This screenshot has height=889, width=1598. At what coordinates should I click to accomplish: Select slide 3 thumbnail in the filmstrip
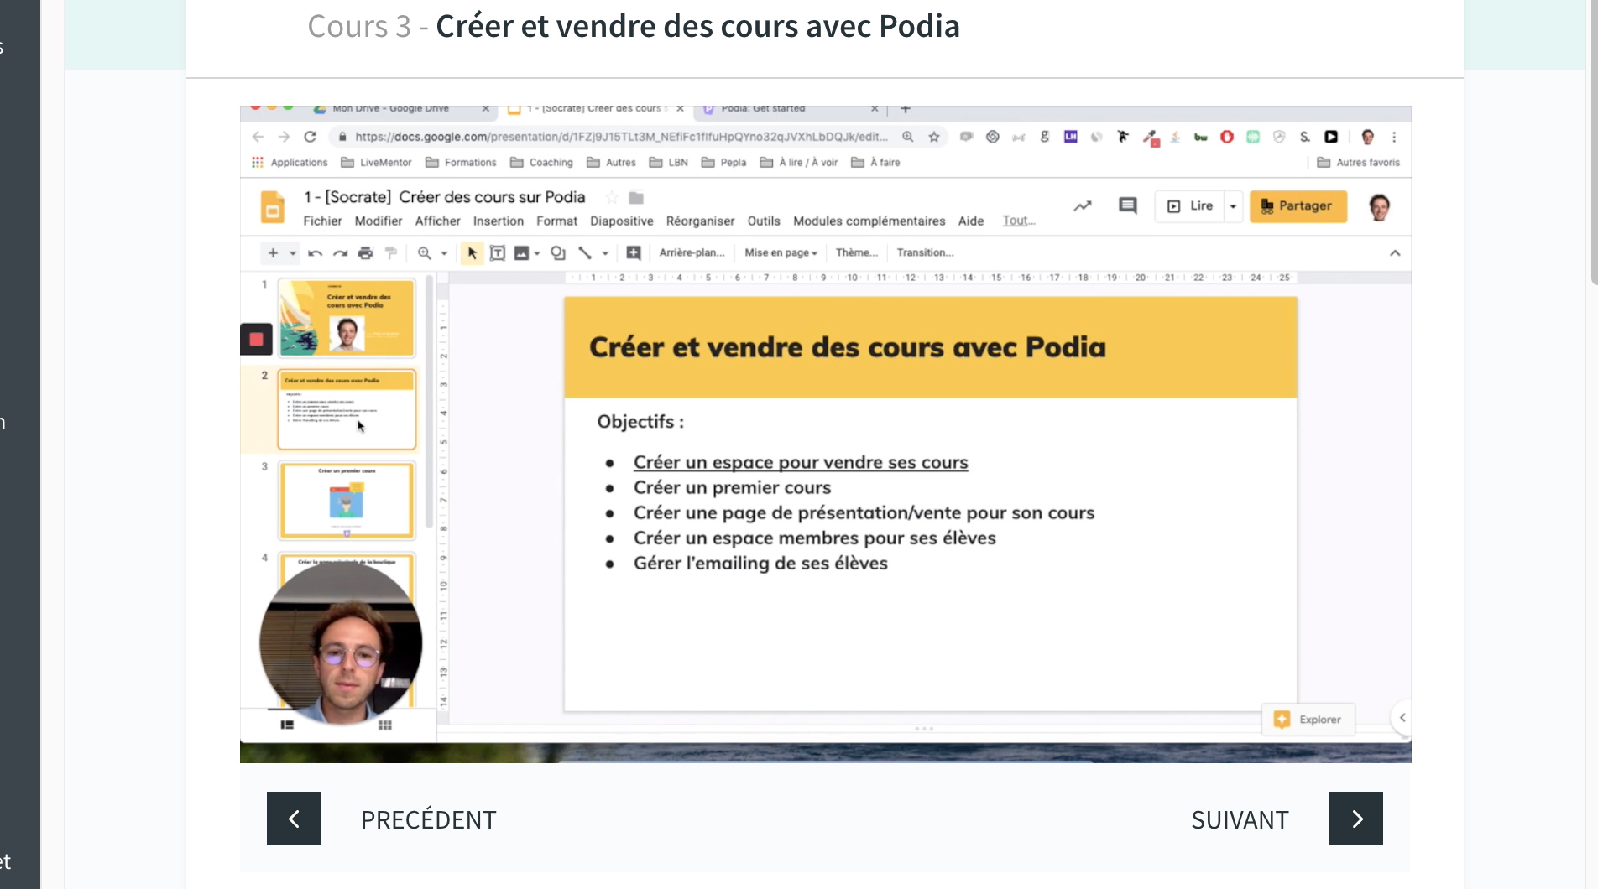point(347,501)
